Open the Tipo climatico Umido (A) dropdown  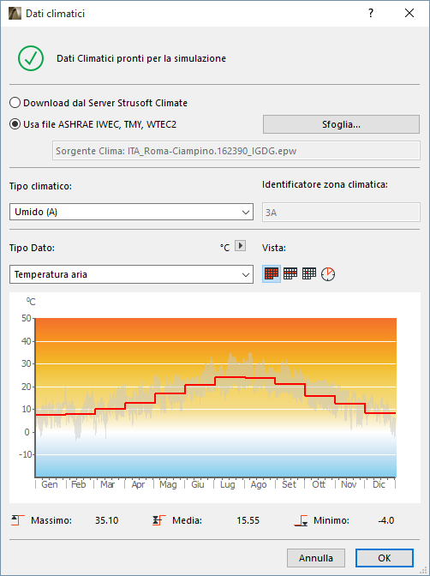click(131, 212)
